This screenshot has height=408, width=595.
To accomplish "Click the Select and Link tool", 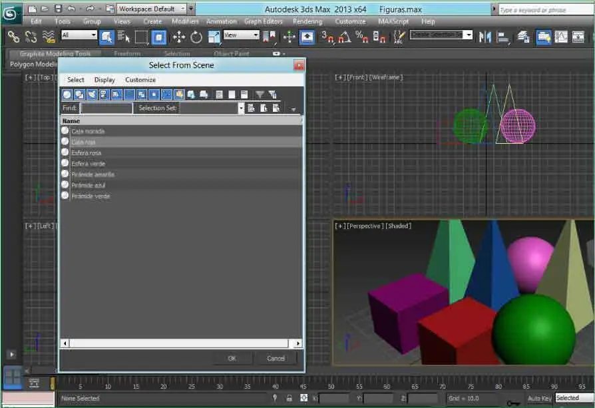I will (x=14, y=37).
